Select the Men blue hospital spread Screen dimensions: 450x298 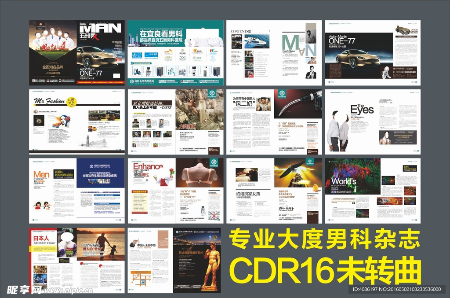point(77,191)
